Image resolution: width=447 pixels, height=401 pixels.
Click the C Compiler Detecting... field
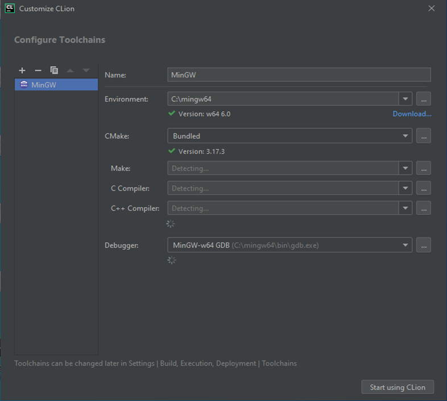pyautogui.click(x=283, y=188)
